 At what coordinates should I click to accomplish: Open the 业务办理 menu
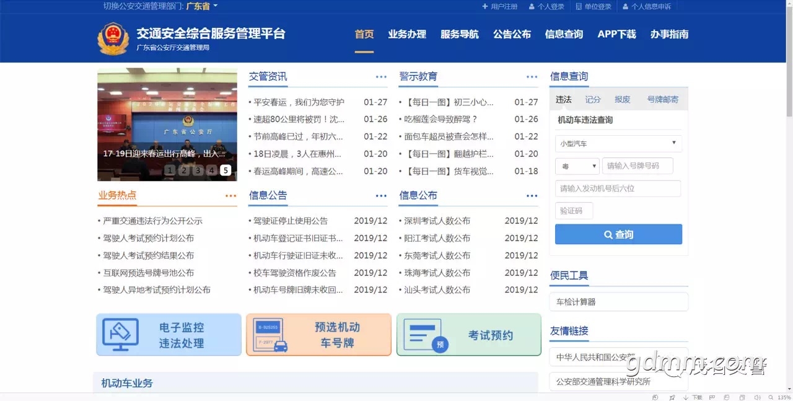407,35
